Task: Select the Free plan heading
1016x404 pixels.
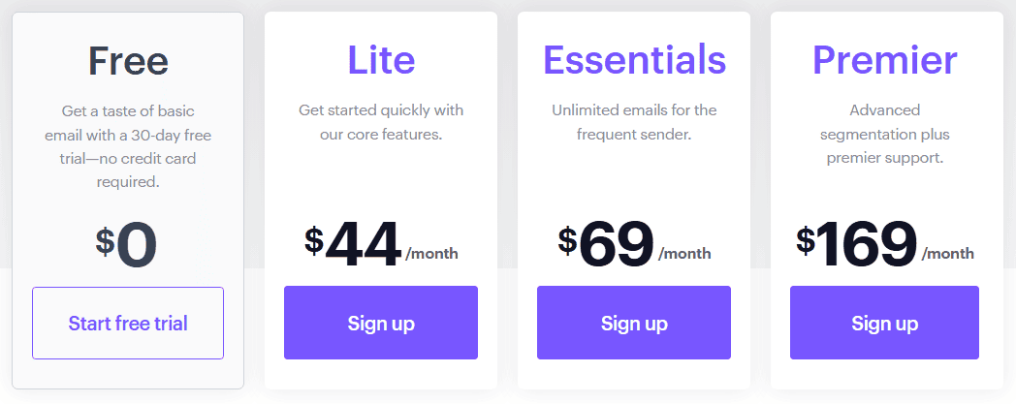Action: 128,60
